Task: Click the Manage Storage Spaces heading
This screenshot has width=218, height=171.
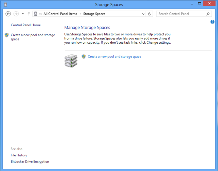Action: click(x=87, y=28)
